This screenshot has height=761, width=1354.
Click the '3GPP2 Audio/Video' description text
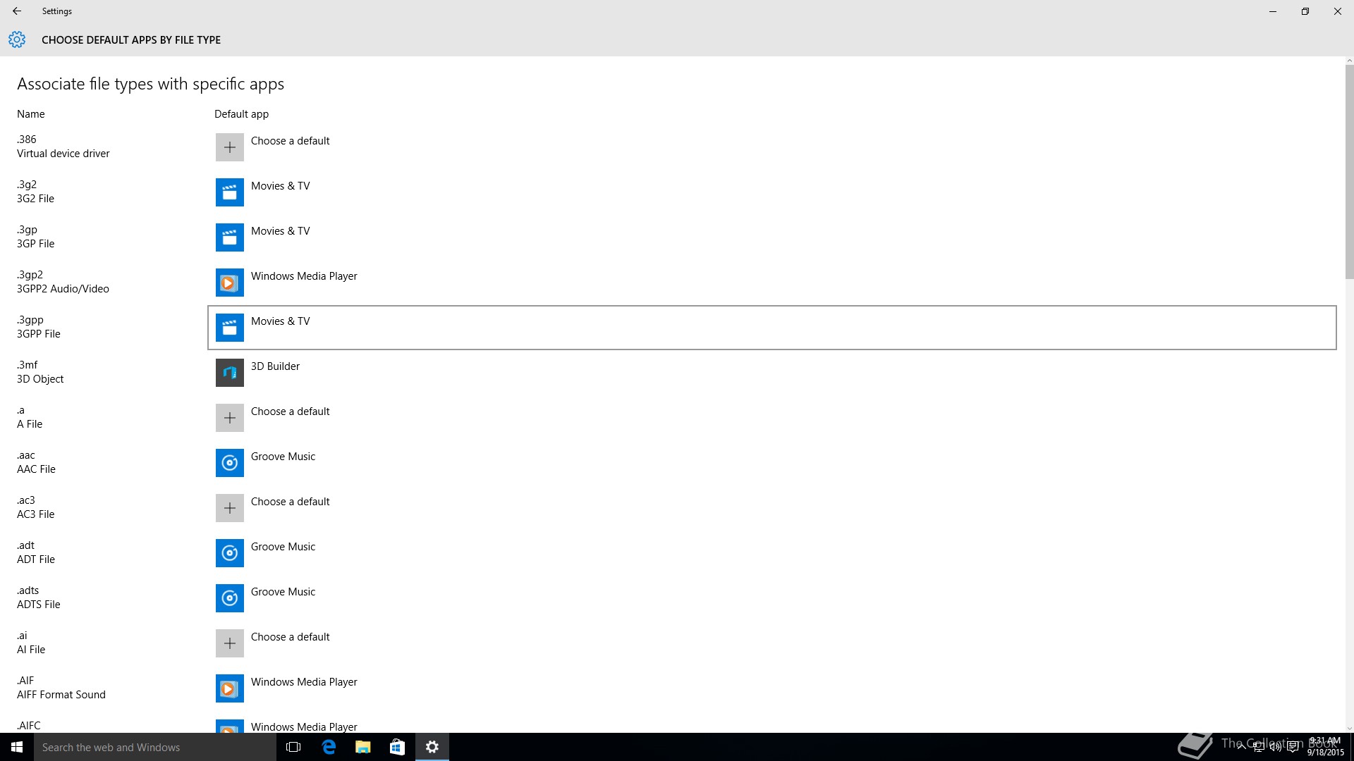click(63, 289)
